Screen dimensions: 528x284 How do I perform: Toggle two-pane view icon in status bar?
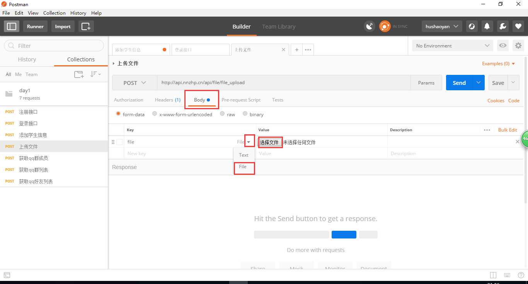pyautogui.click(x=493, y=275)
